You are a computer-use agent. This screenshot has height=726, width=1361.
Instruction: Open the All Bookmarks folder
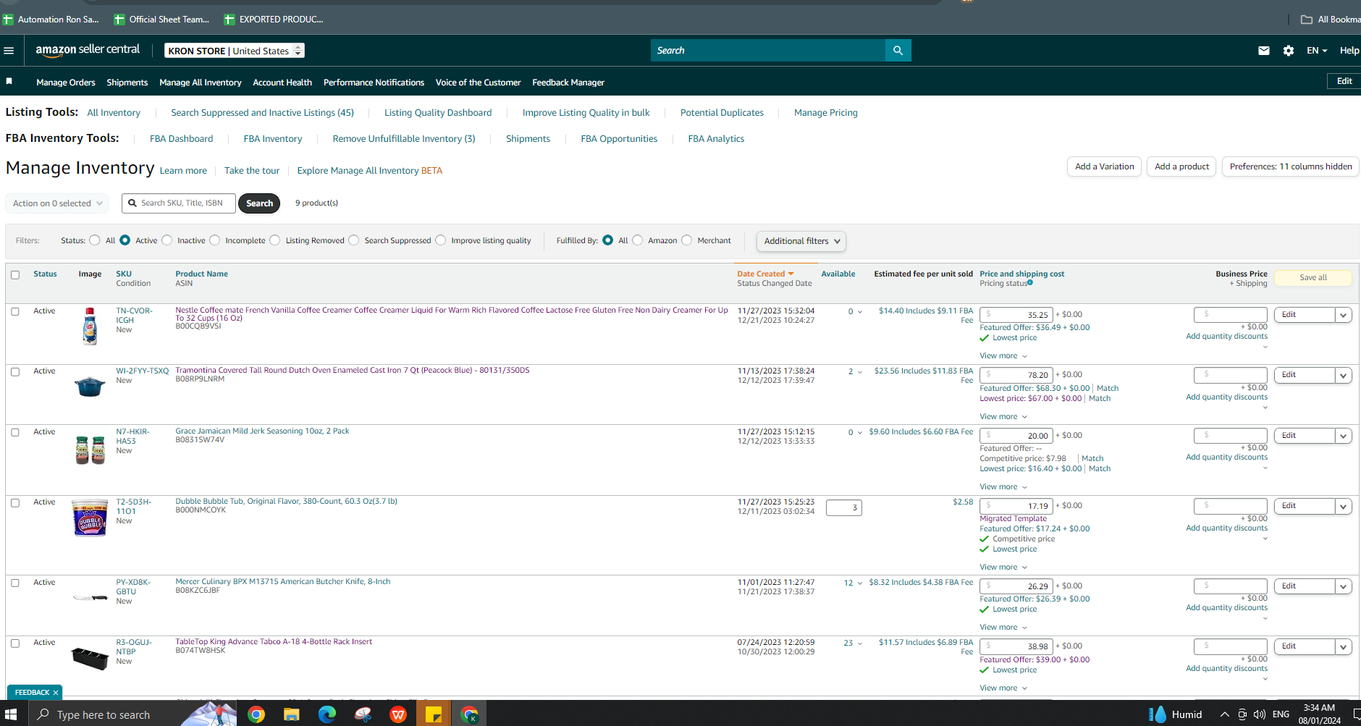coord(1331,20)
